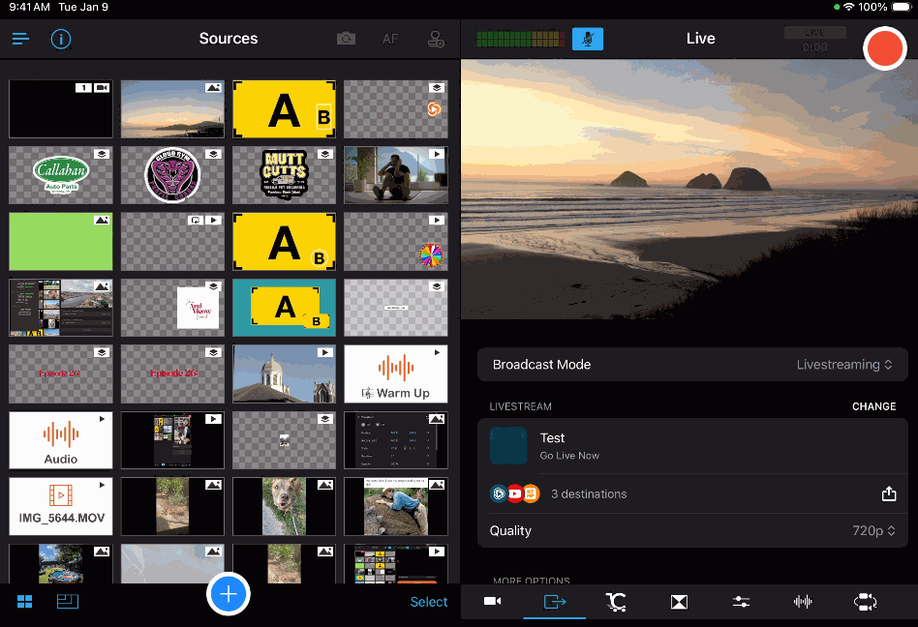Select the person on rock photo source
The width and height of the screenshot is (918, 627).
[x=396, y=506]
